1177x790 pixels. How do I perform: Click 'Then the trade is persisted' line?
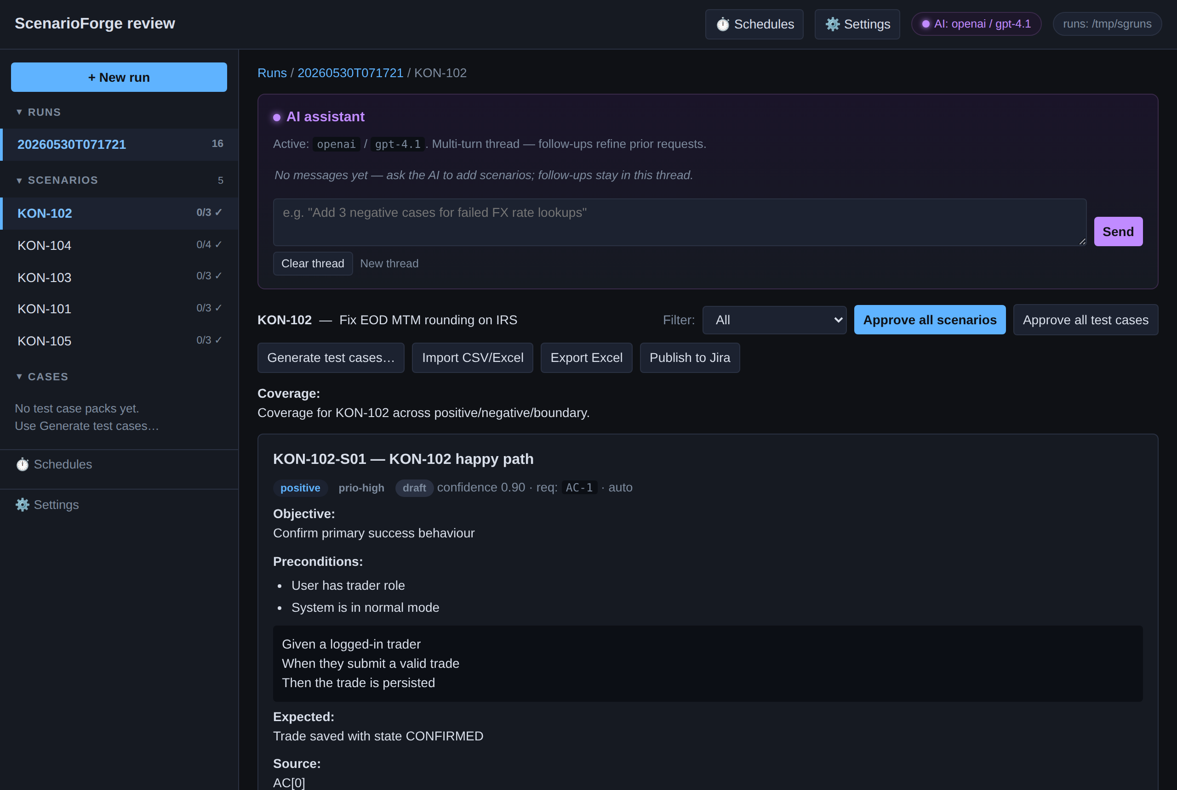(358, 683)
